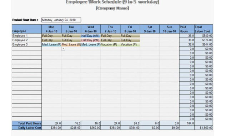This screenshot has width=225, height=136.
Task: Open the dropdown arrow below Tuesday cell
Action: click(63, 48)
